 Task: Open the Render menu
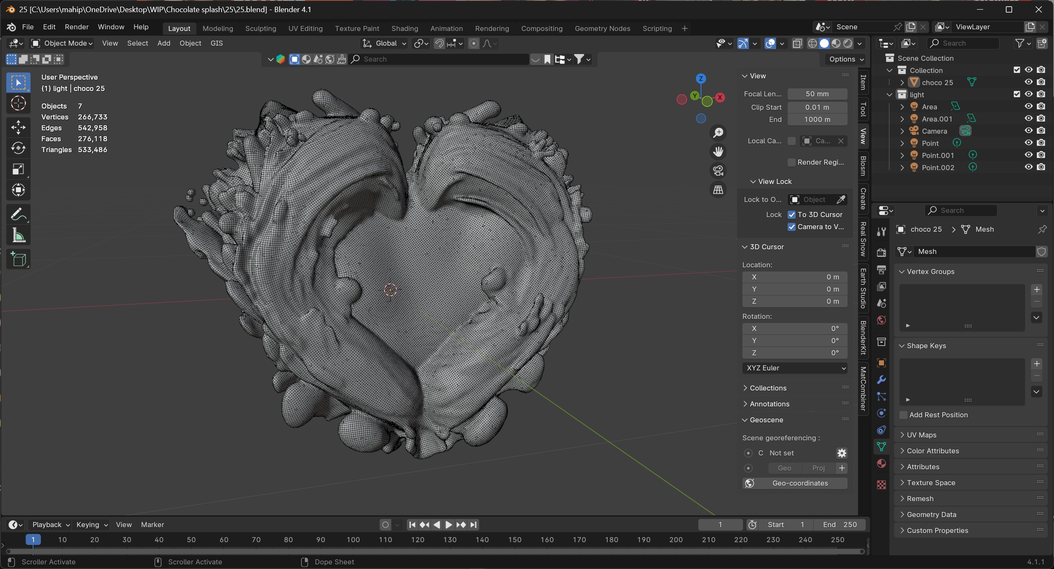click(77, 27)
